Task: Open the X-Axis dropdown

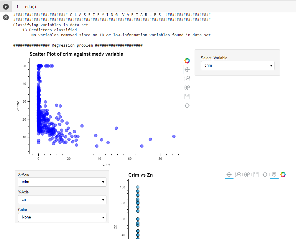Action: pyautogui.click(x=62, y=182)
